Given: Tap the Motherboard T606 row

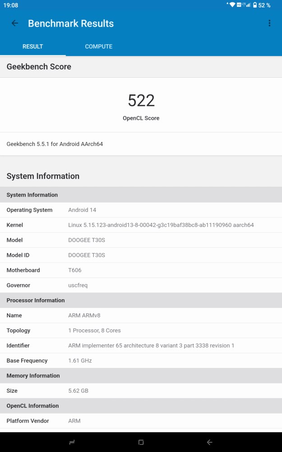Looking at the screenshot, I should point(141,270).
